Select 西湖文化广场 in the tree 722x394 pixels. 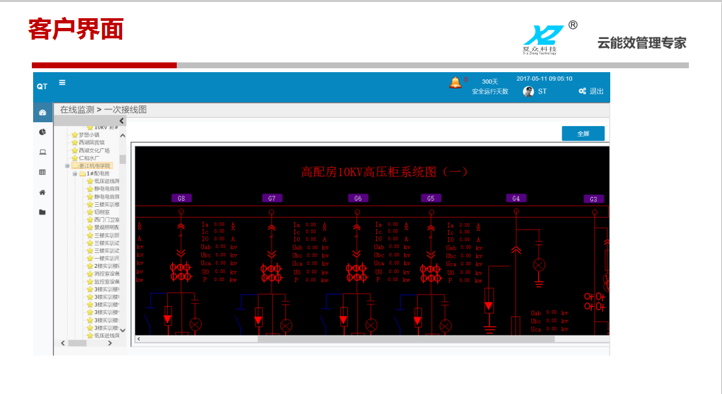click(94, 151)
